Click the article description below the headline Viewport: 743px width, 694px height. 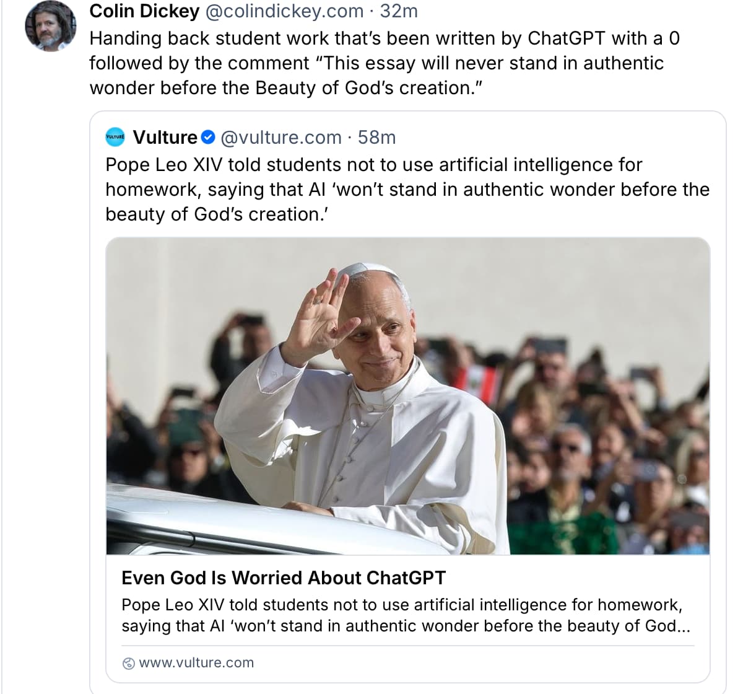tap(402, 615)
